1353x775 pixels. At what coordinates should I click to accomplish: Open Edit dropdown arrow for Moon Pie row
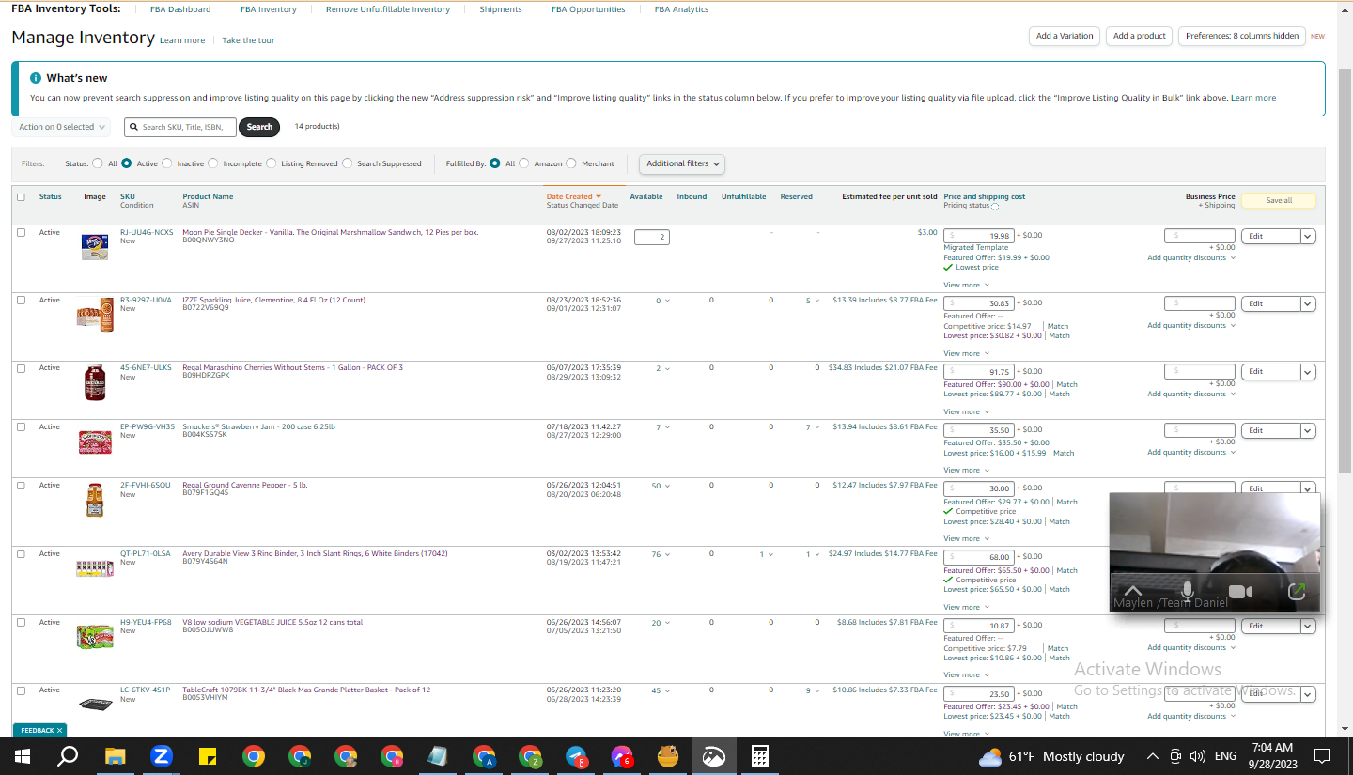(x=1307, y=236)
